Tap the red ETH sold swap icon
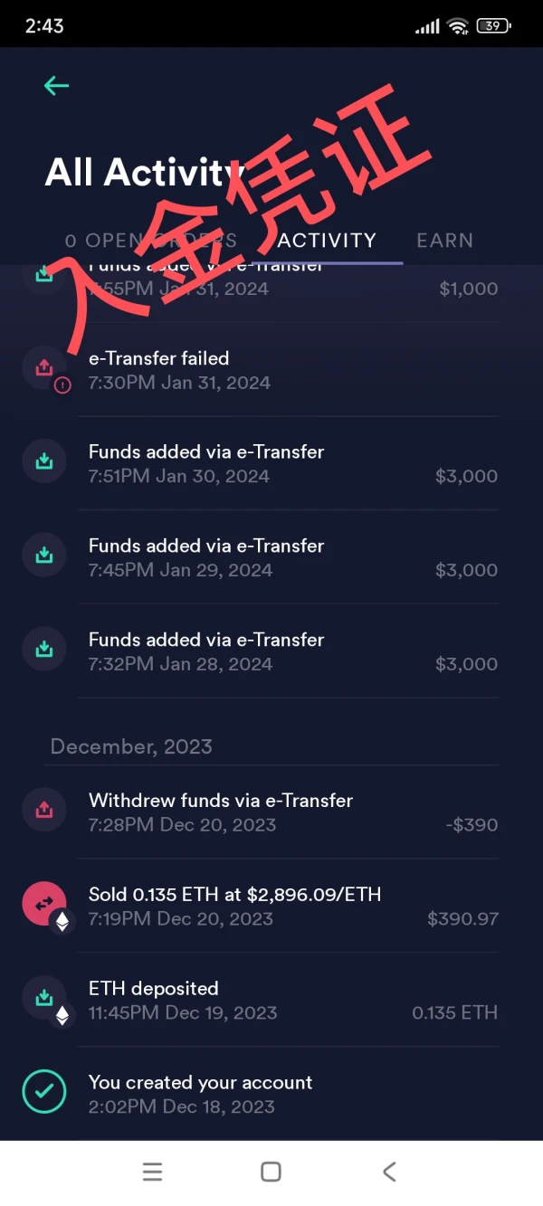The image size is (543, 1206). coord(44,904)
